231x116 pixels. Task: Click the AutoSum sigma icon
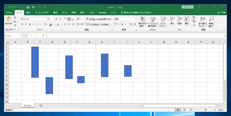(194, 18)
